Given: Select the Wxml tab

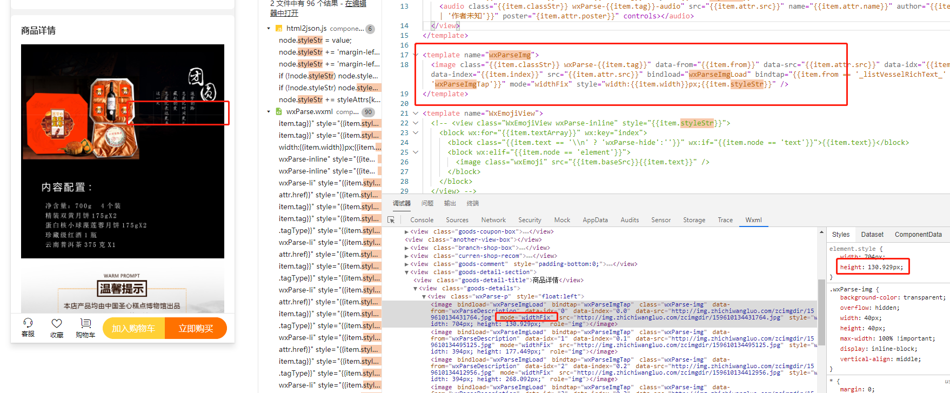Looking at the screenshot, I should click(x=753, y=220).
